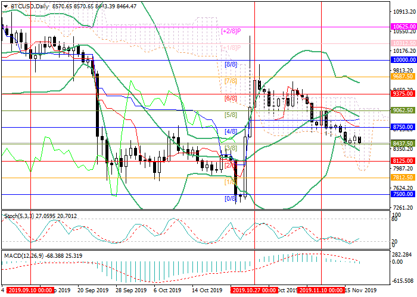Click the red 8125.00 price label

pos(403,161)
